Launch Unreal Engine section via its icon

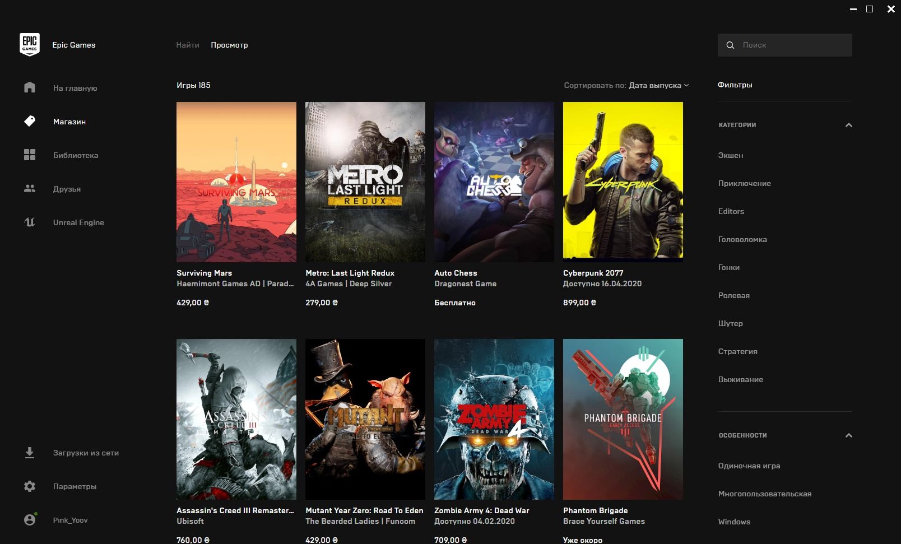click(29, 222)
